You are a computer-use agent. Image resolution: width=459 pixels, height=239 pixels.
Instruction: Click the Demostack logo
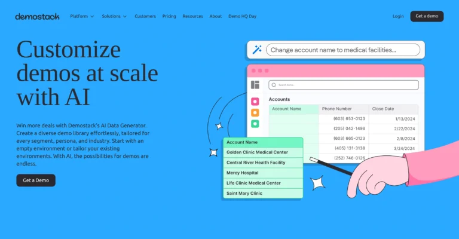click(37, 16)
